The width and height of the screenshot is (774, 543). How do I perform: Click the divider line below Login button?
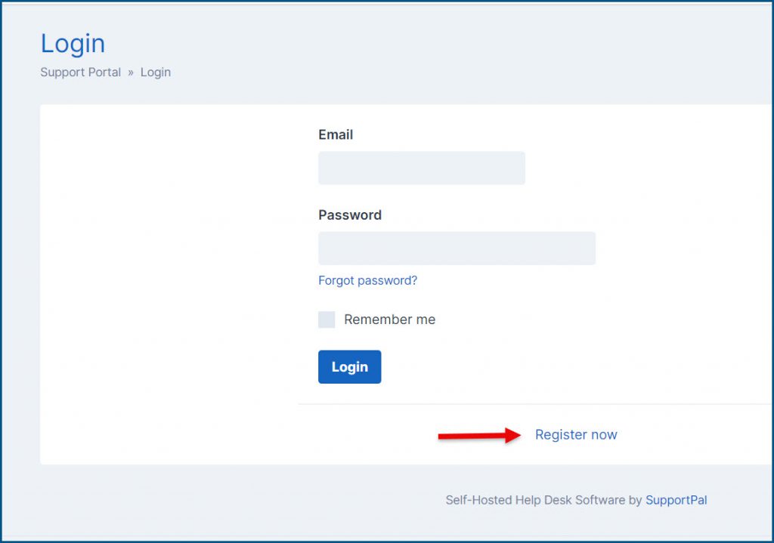[x=536, y=404]
